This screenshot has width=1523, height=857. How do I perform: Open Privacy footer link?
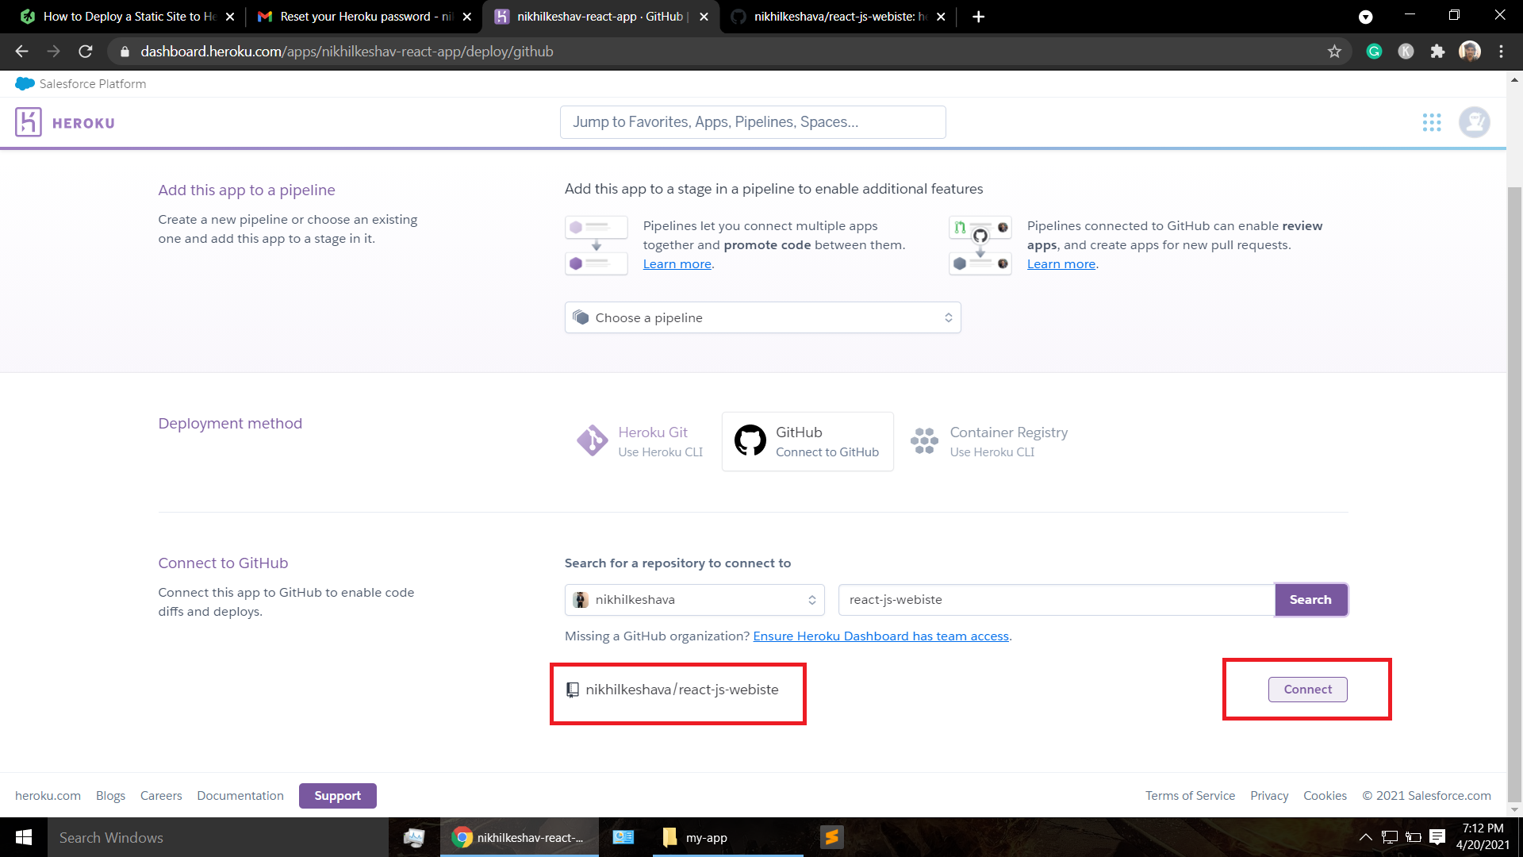pos(1269,796)
